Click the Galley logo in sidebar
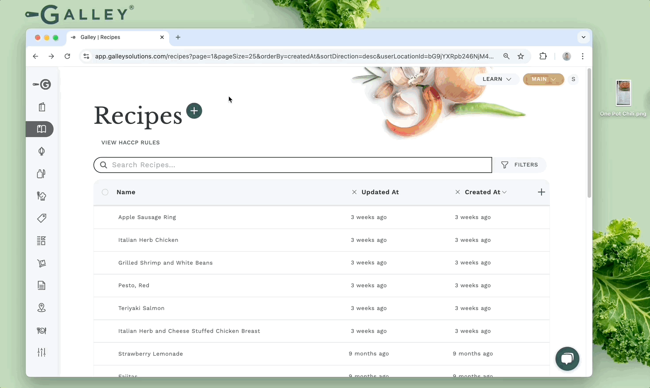Viewport: 650px width, 388px height. click(x=42, y=84)
